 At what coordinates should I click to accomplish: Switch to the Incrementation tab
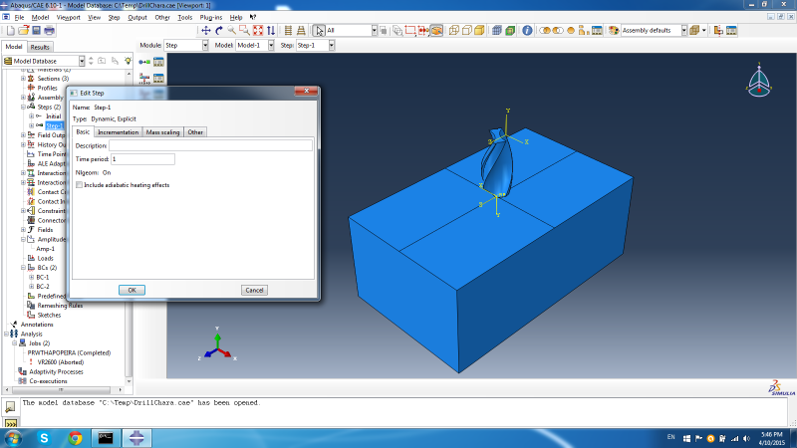pos(118,132)
